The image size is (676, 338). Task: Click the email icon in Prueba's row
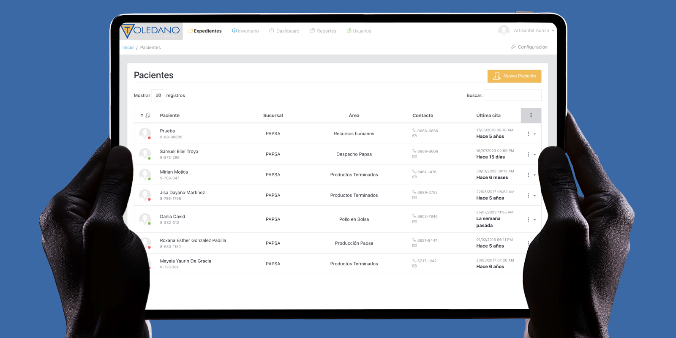pyautogui.click(x=414, y=136)
